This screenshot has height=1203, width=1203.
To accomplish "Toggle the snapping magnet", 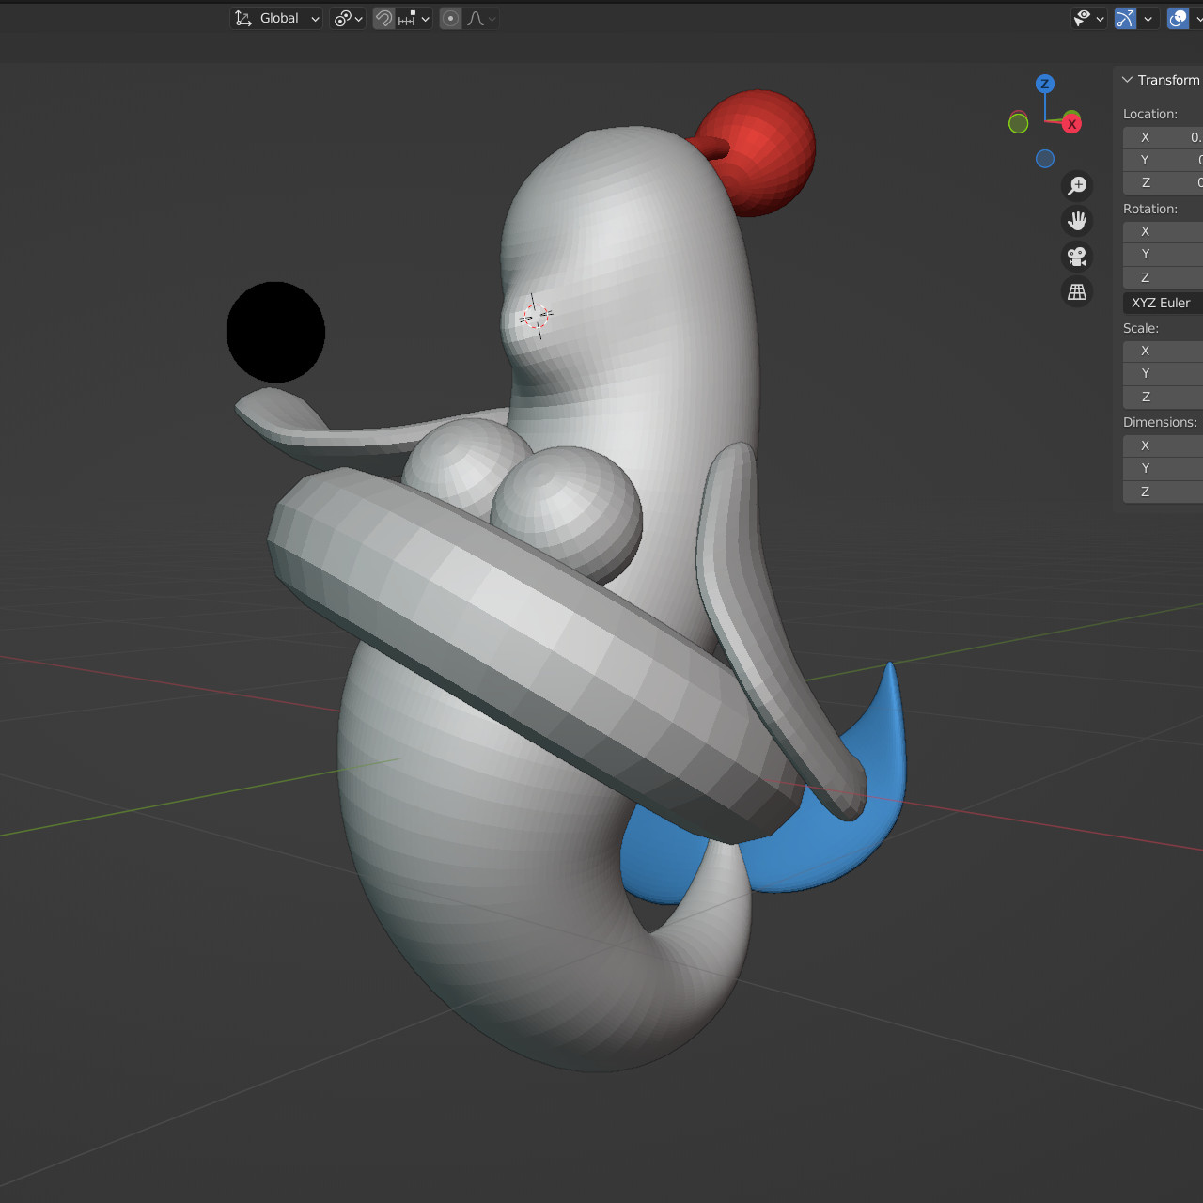I will point(383,19).
